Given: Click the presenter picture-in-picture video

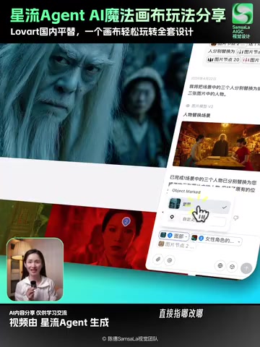Looking at the screenshot, I should coord(35,269).
